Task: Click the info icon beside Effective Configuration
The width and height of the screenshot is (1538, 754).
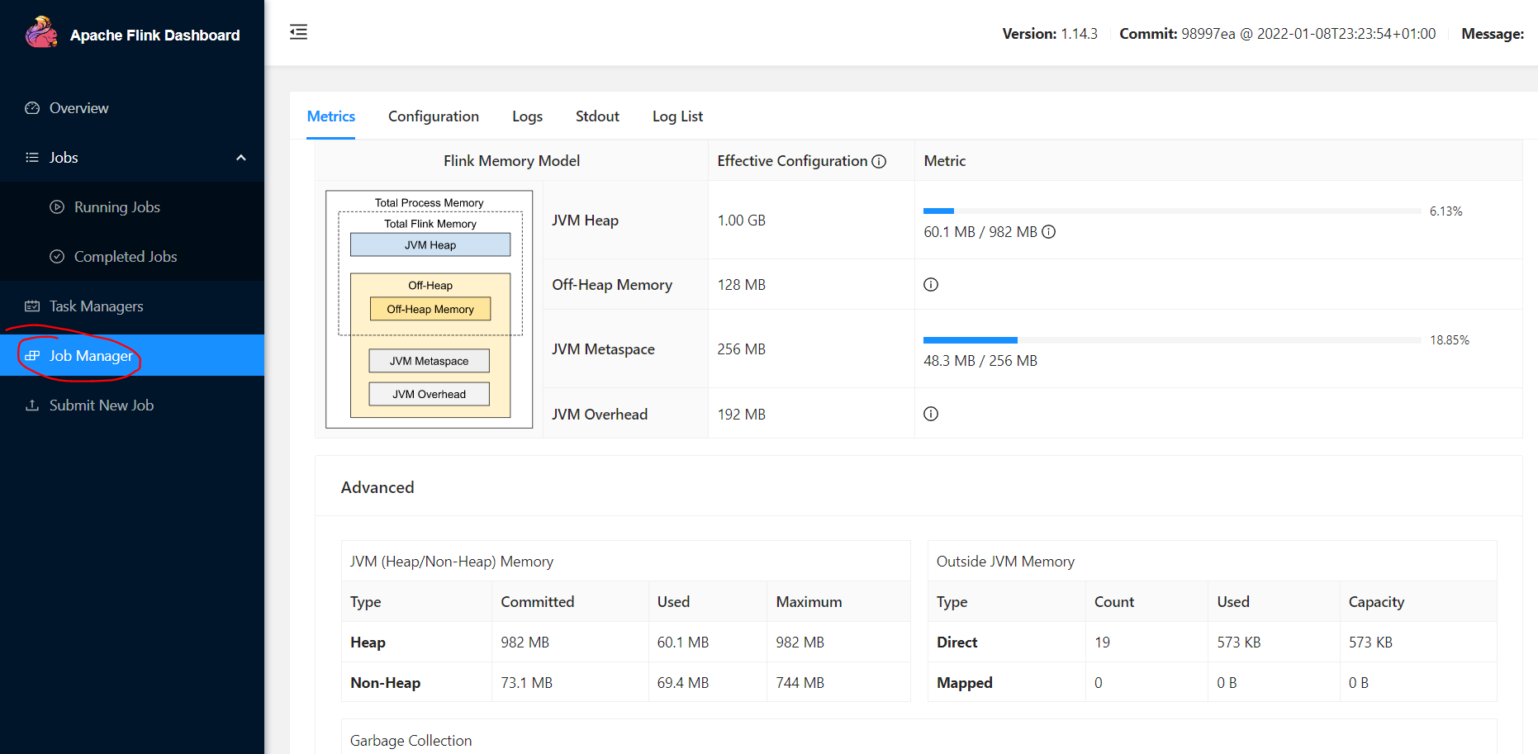Action: (879, 162)
